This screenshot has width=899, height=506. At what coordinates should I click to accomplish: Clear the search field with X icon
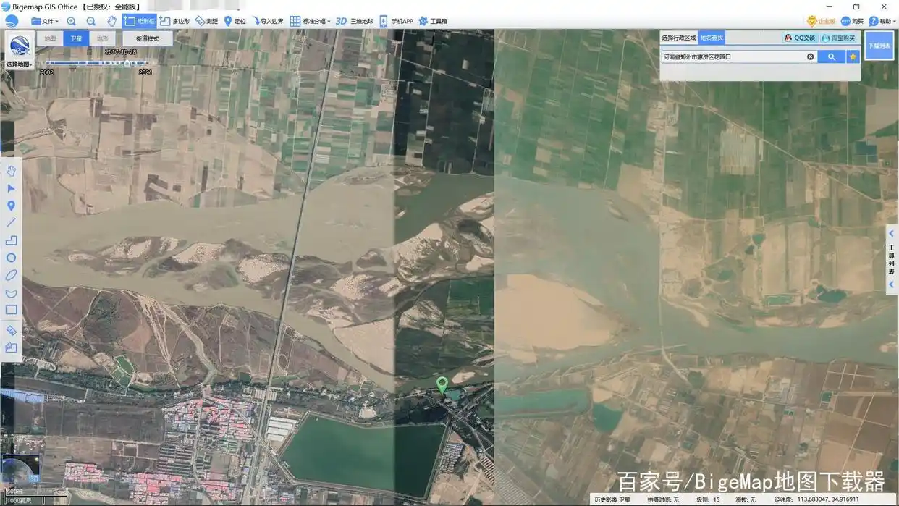pos(810,56)
